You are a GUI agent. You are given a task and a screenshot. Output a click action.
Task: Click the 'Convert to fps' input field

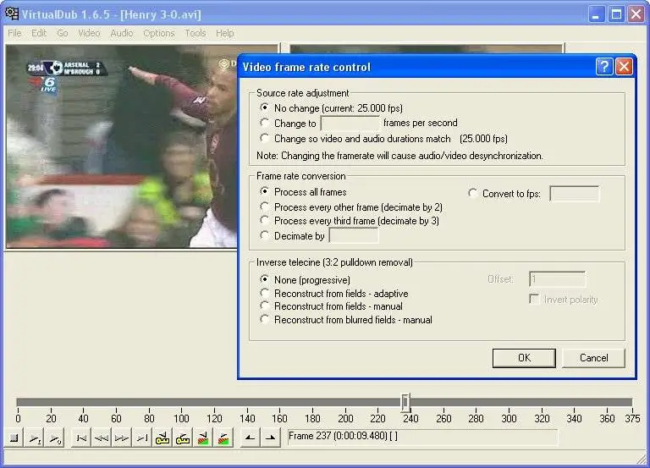pyautogui.click(x=575, y=194)
